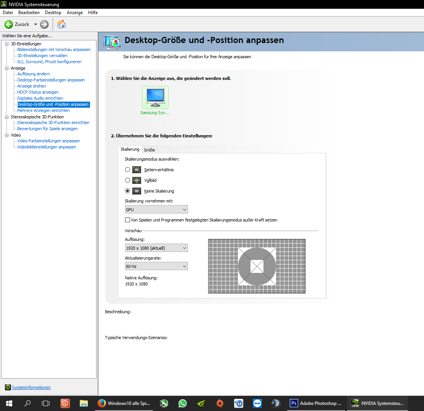424x411 pixels.
Task: Open the Skalierung vornehmen mit GPU dropdown
Action: [x=156, y=210]
